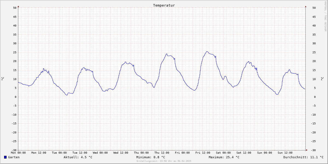Click the right y-axis label -15
328x164 pixels.
[x=313, y=124]
